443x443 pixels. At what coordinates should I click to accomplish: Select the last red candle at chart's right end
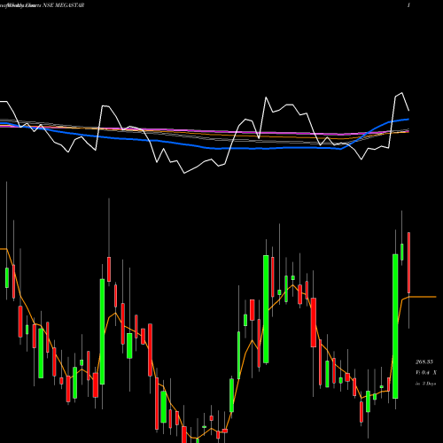tap(409, 263)
